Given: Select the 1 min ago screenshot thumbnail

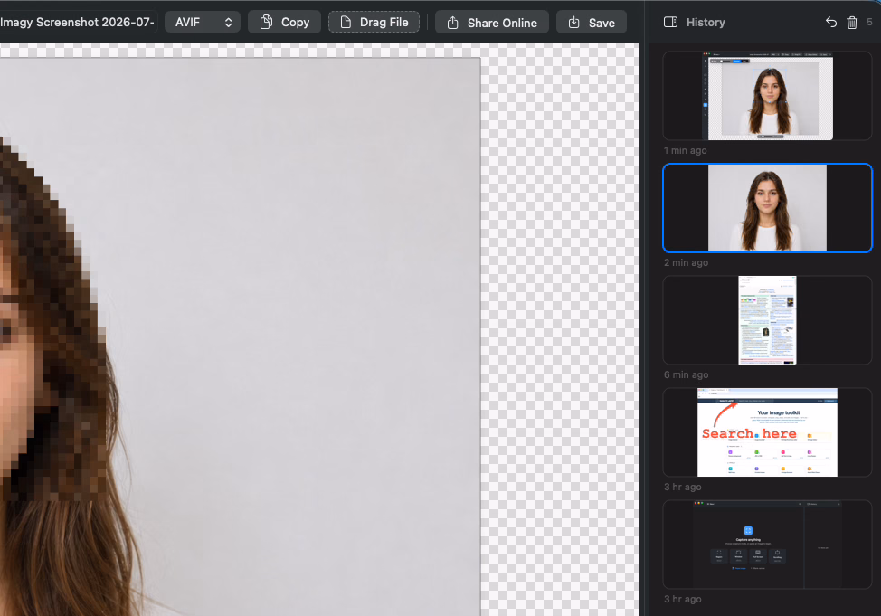Looking at the screenshot, I should 767,96.
